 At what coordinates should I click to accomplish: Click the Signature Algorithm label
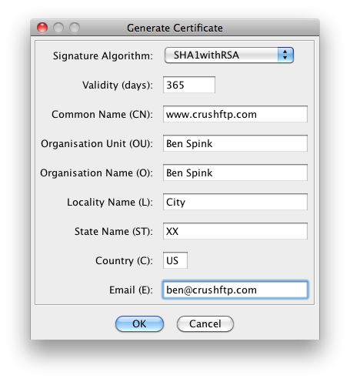pyautogui.click(x=103, y=55)
